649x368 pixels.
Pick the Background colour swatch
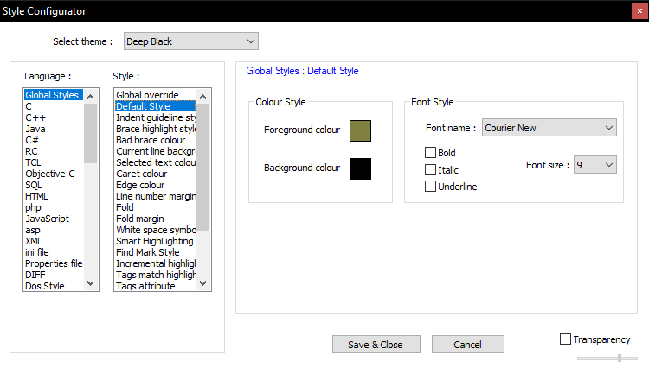360,168
